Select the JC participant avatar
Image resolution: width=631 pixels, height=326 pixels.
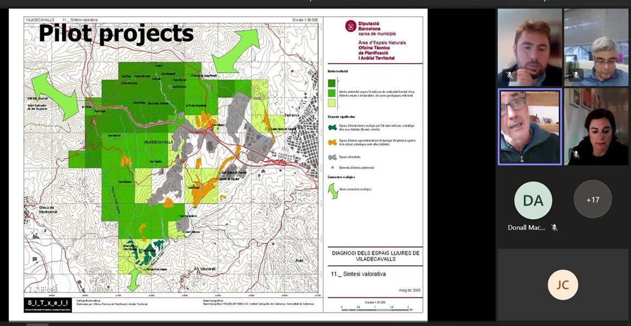[x=563, y=285]
